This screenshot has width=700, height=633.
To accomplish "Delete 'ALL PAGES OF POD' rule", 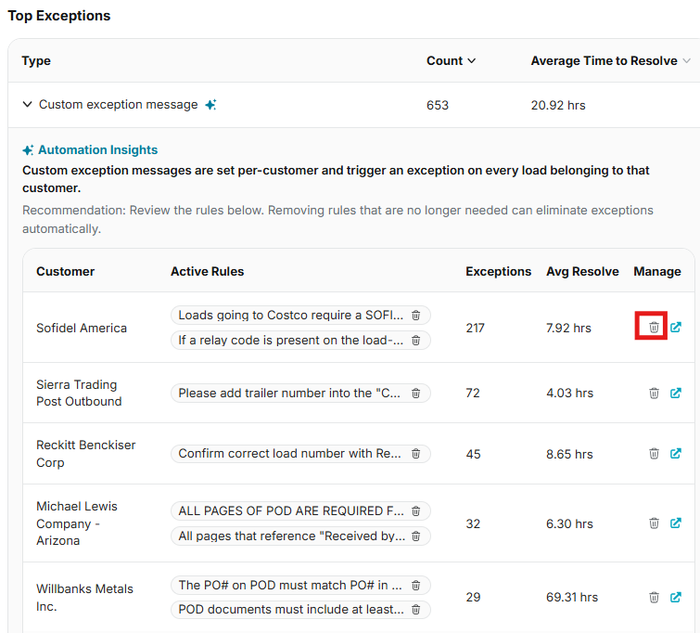I will pos(415,511).
